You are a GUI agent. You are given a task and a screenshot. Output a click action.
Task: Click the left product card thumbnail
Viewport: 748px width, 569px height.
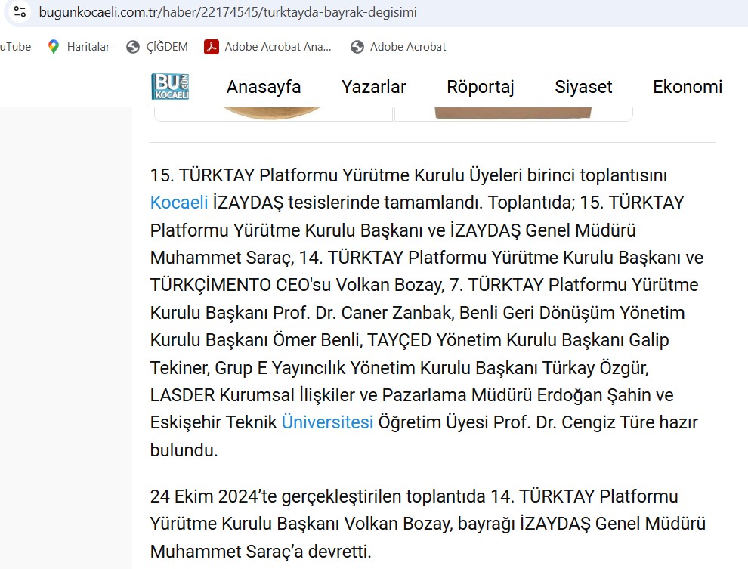pyautogui.click(x=273, y=114)
